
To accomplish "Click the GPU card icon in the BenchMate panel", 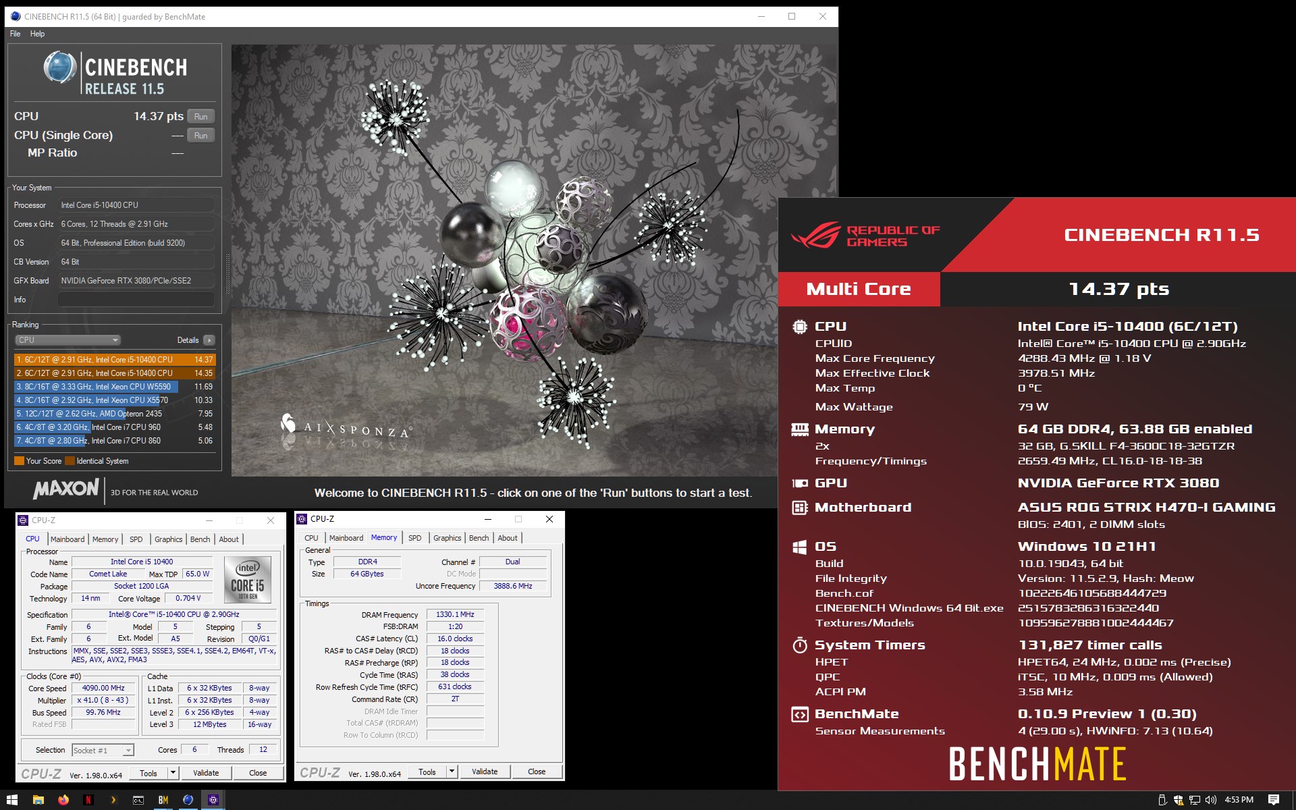I will click(800, 483).
